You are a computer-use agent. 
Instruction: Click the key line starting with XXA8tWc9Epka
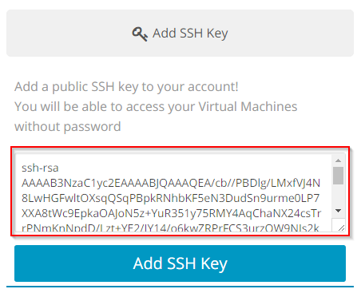point(171,213)
